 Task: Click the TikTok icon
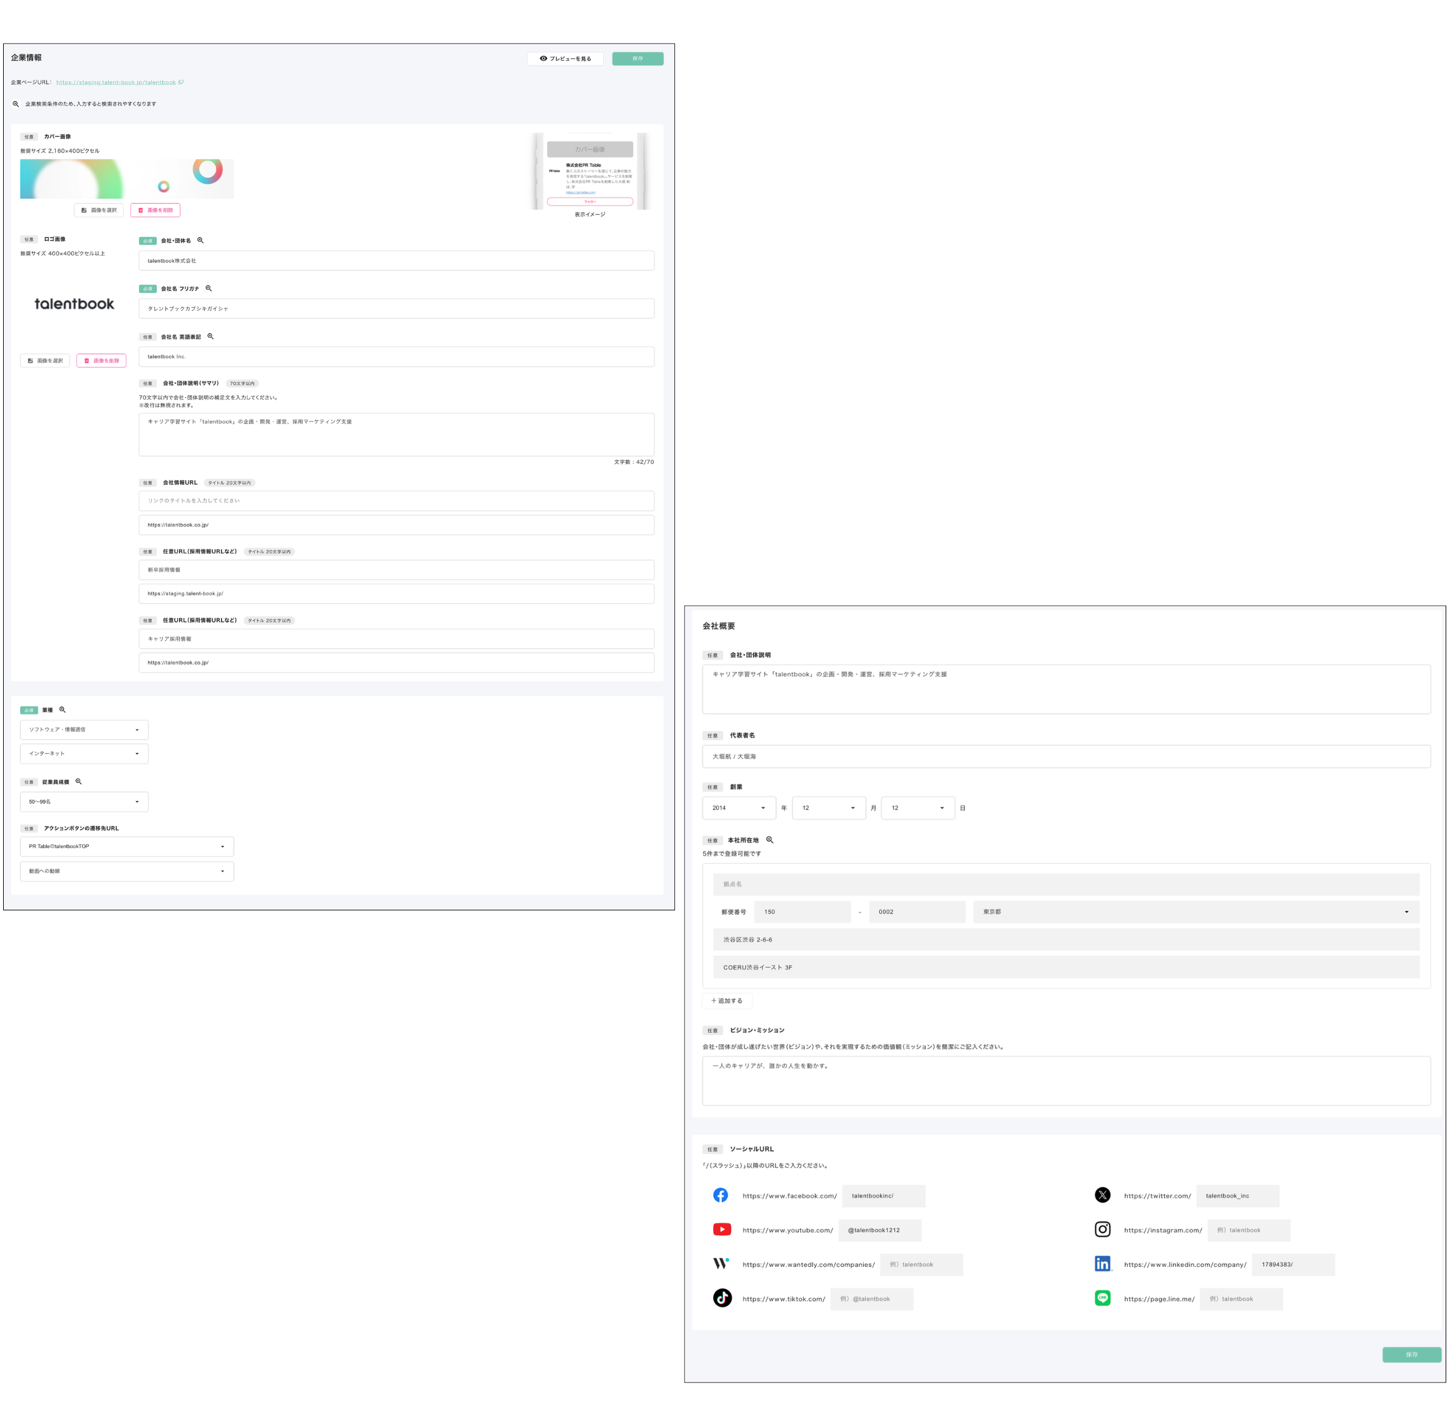click(x=722, y=1298)
